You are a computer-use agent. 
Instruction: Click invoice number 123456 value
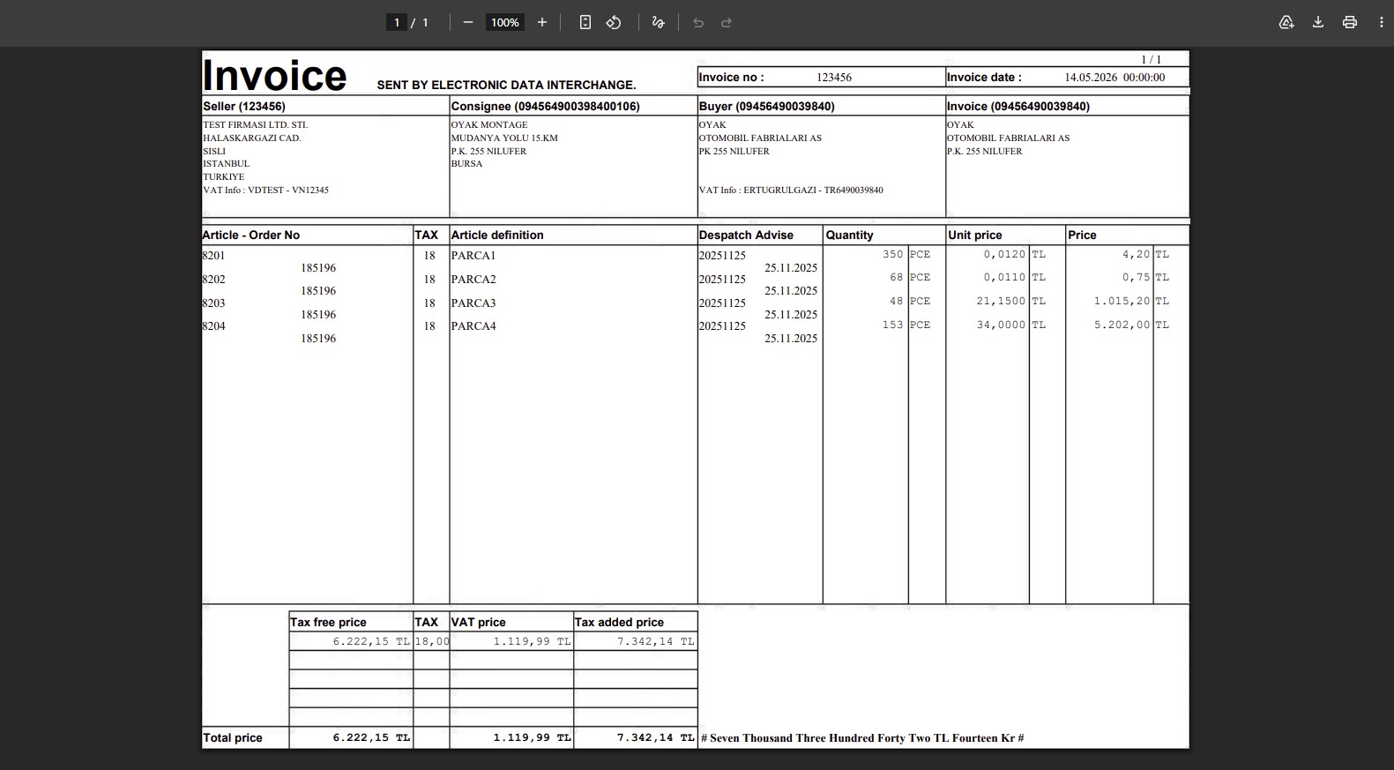(x=834, y=78)
